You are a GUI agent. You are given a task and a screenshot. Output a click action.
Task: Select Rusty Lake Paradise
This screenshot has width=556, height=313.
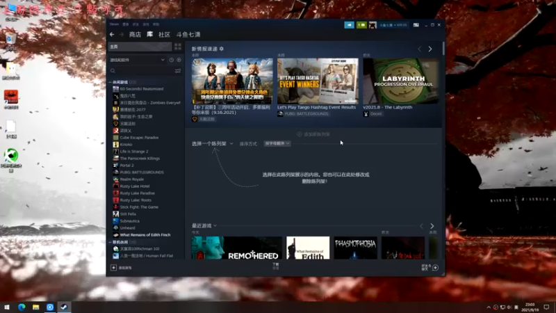[x=137, y=193]
